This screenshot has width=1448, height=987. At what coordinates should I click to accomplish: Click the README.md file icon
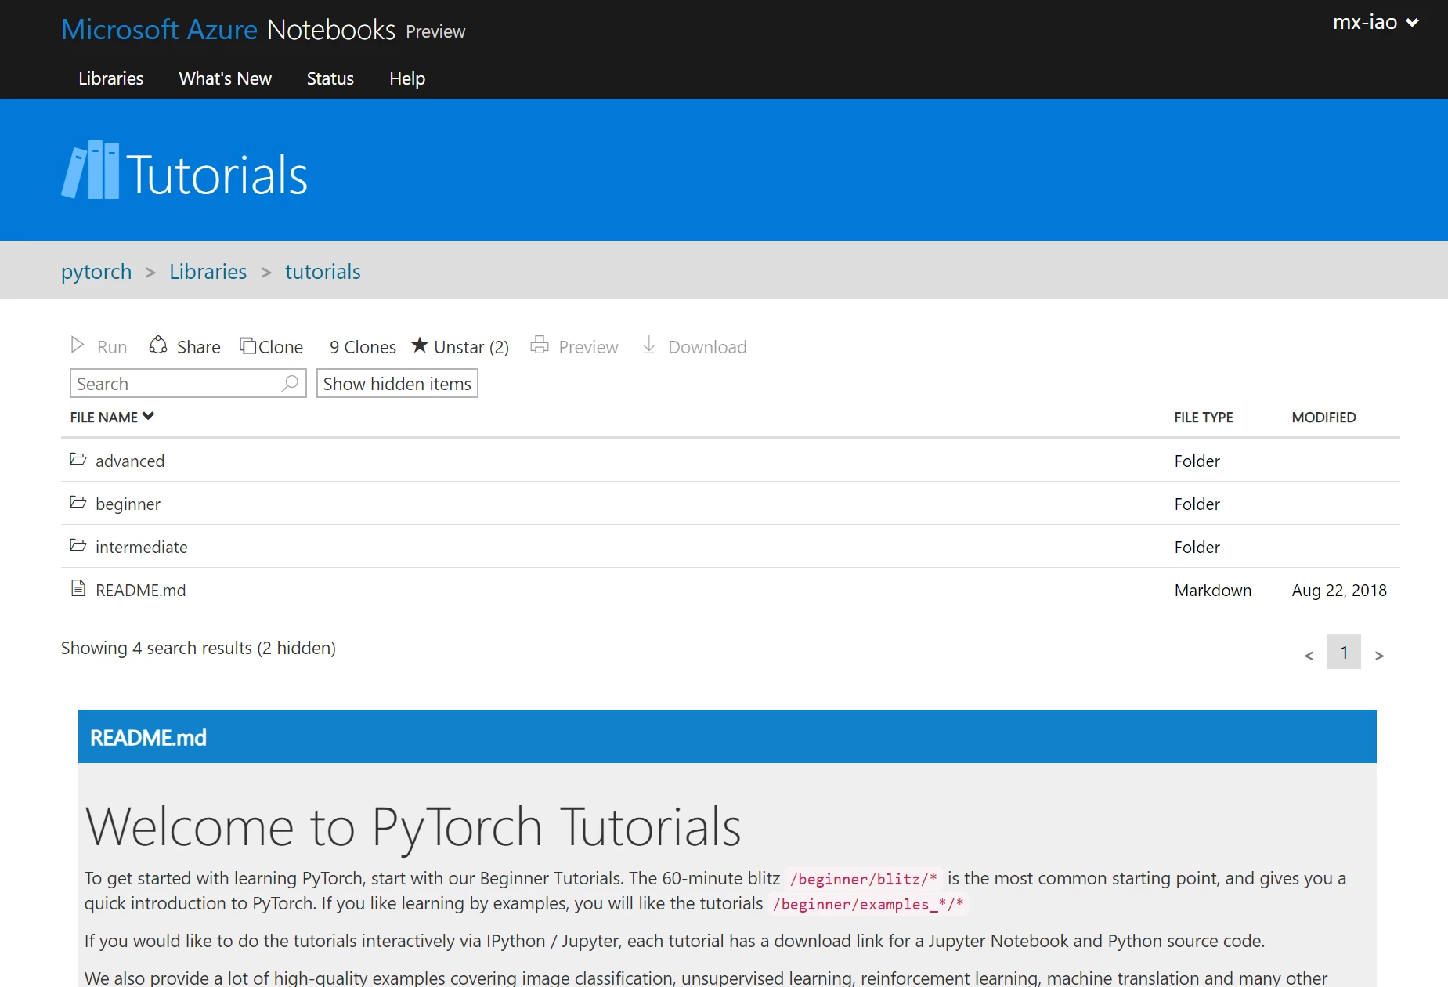[78, 588]
